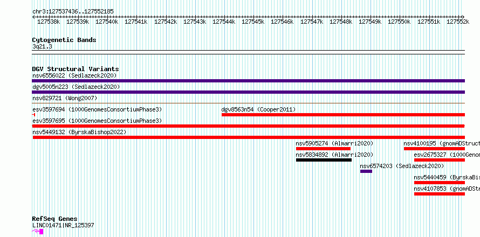Select the small purple nsv6574203 bar
480x237 pixels.
click(366, 171)
